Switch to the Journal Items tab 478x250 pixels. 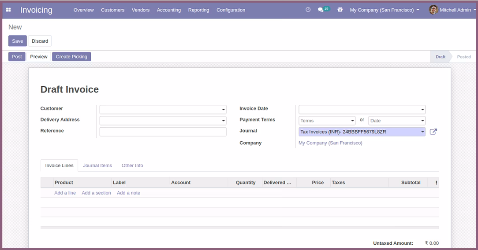[x=97, y=165]
